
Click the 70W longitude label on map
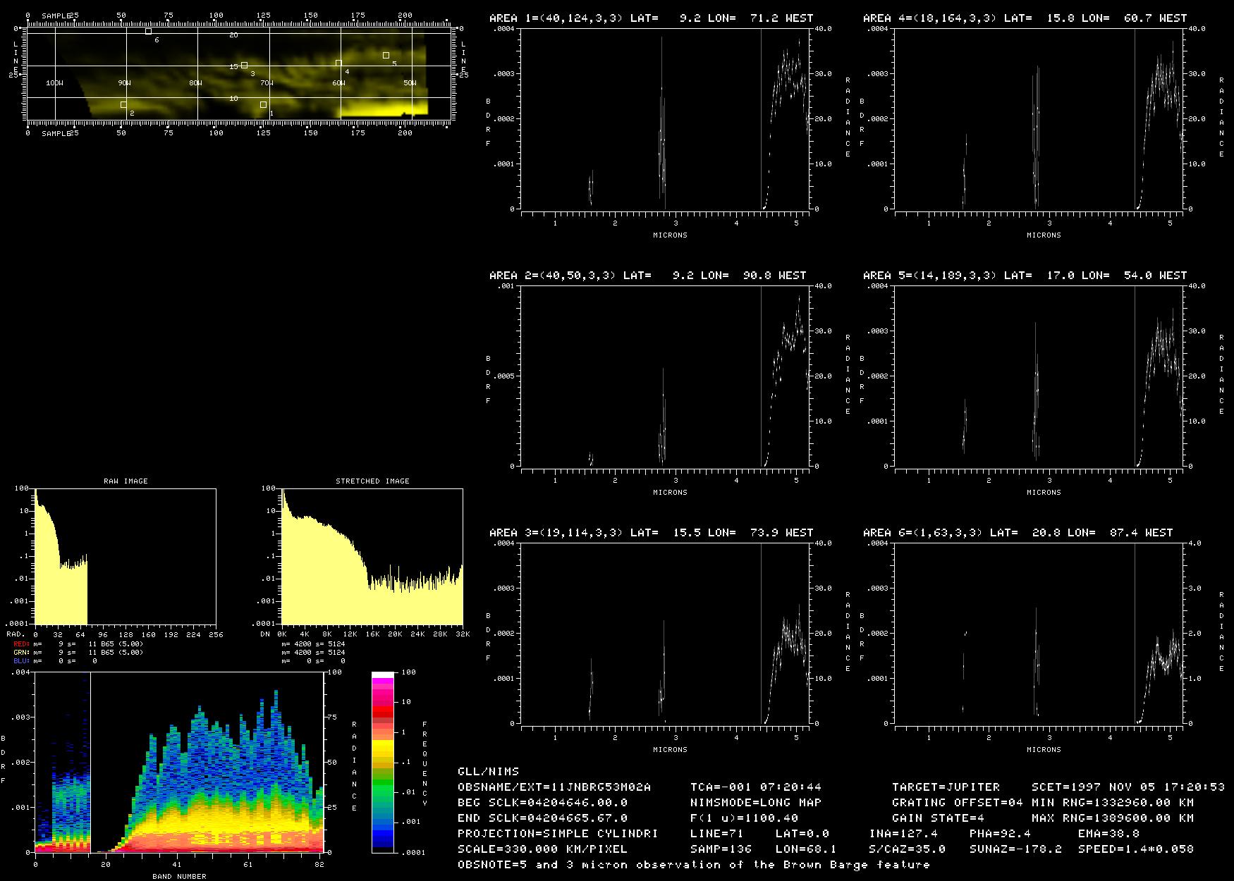click(267, 83)
